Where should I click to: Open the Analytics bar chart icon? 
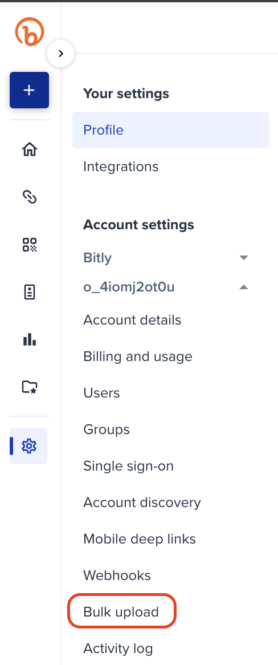30,339
